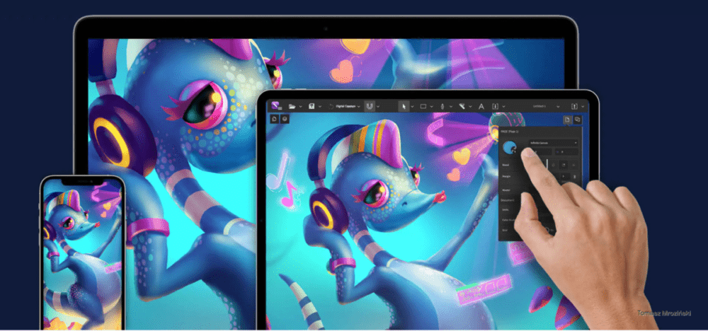Click the save disk icon in the tablet toolbar
This screenshot has height=331, width=708.
click(312, 106)
